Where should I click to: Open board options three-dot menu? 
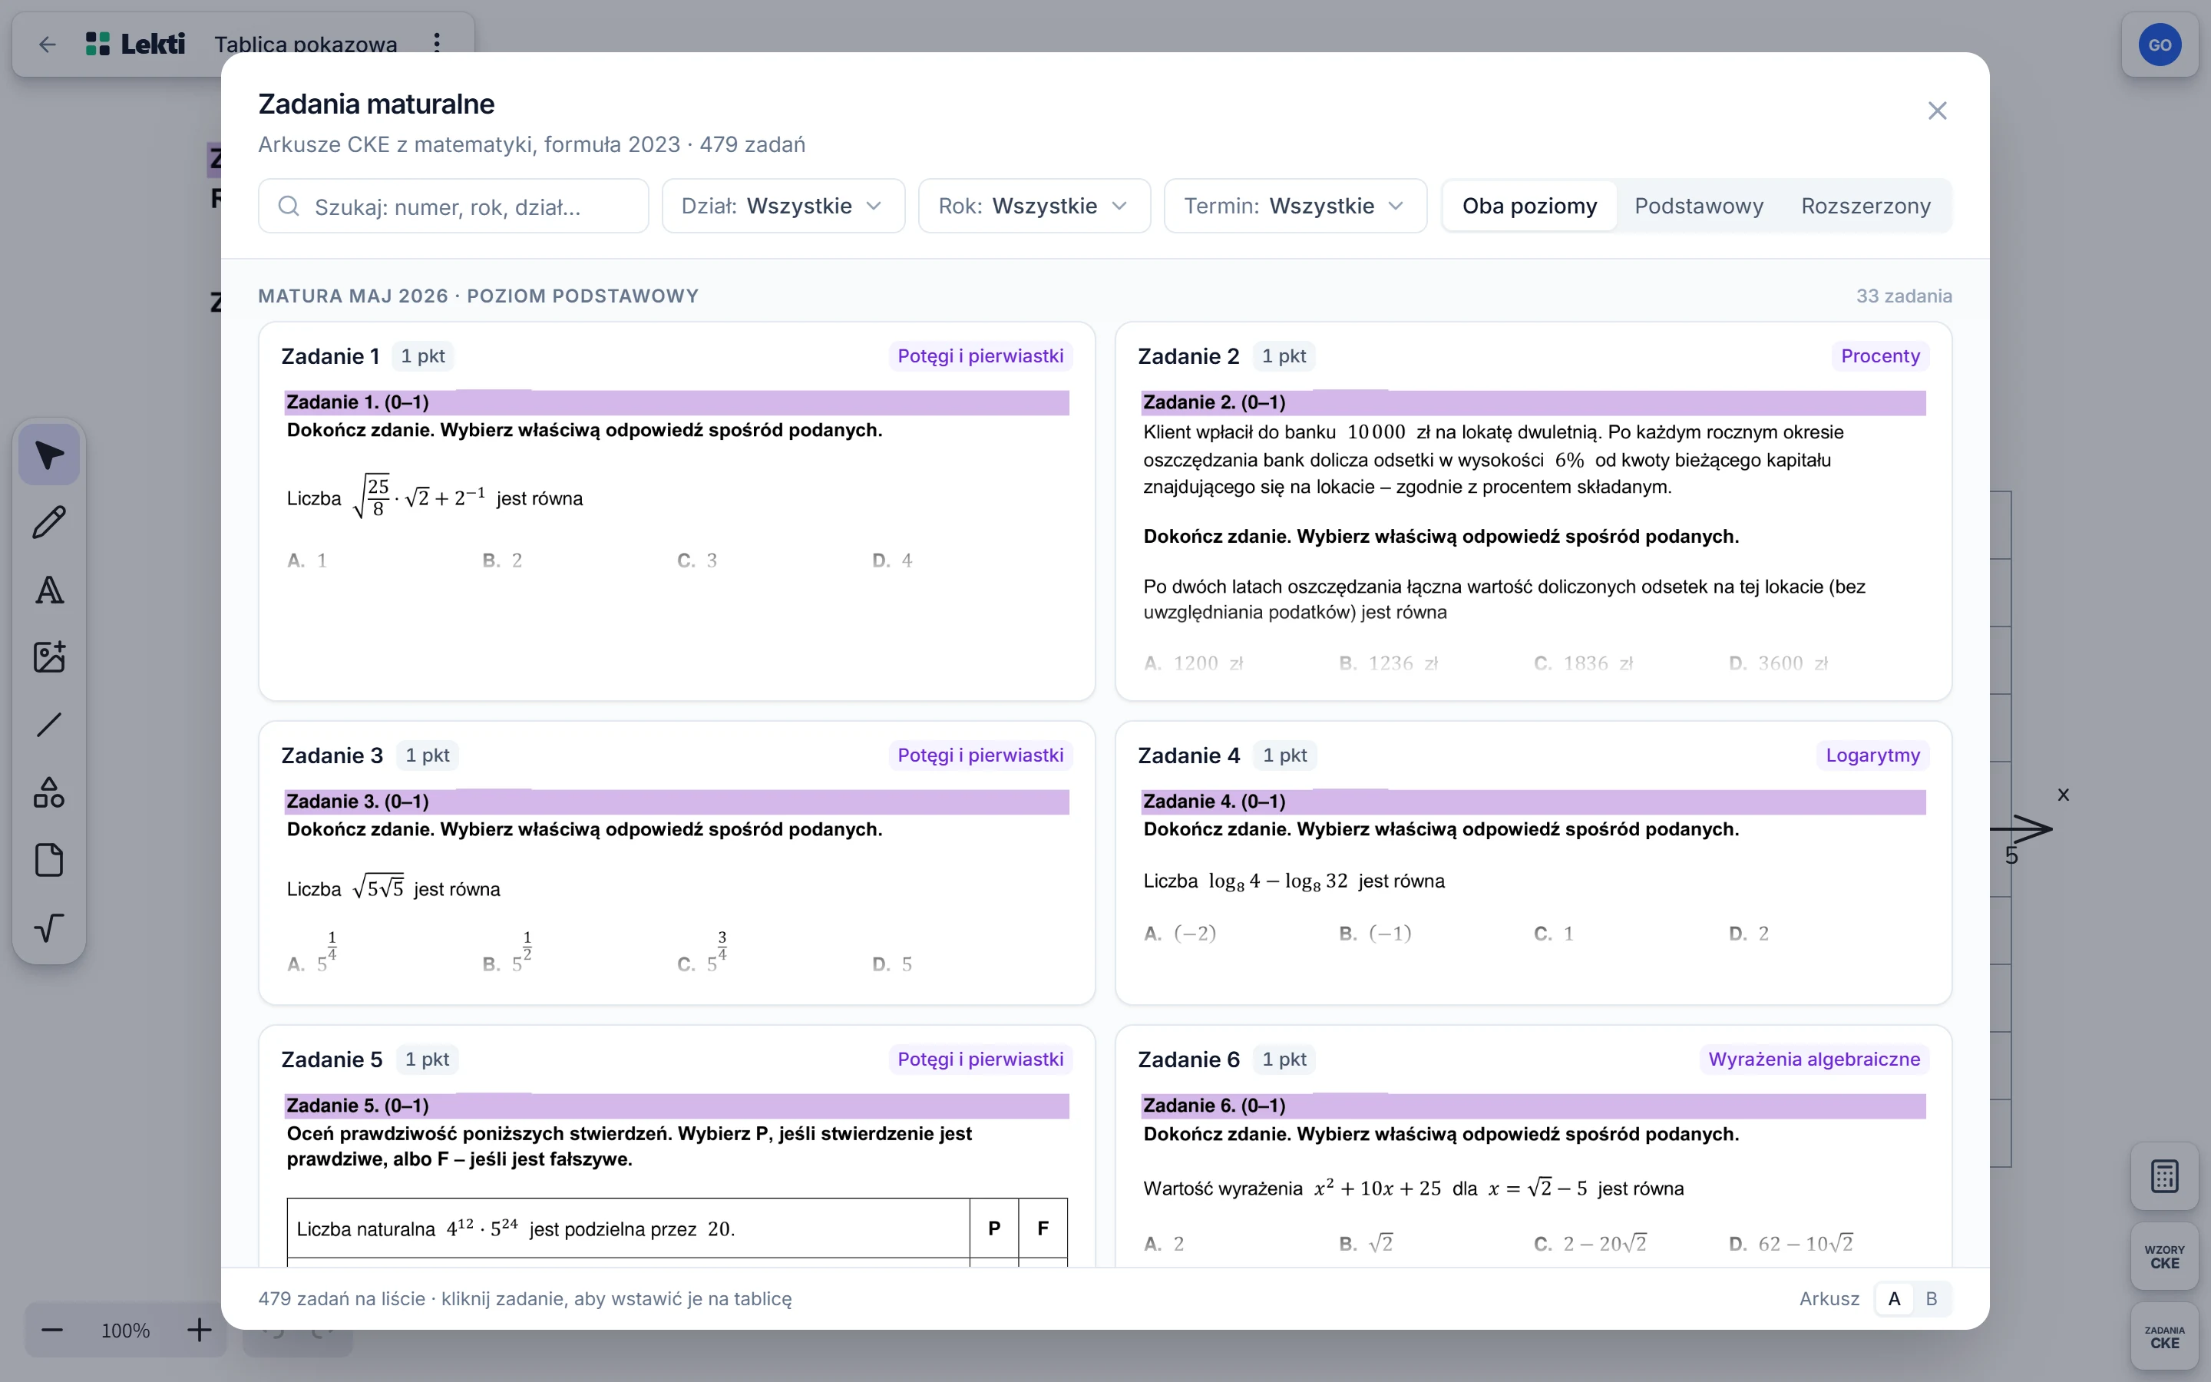pos(437,43)
